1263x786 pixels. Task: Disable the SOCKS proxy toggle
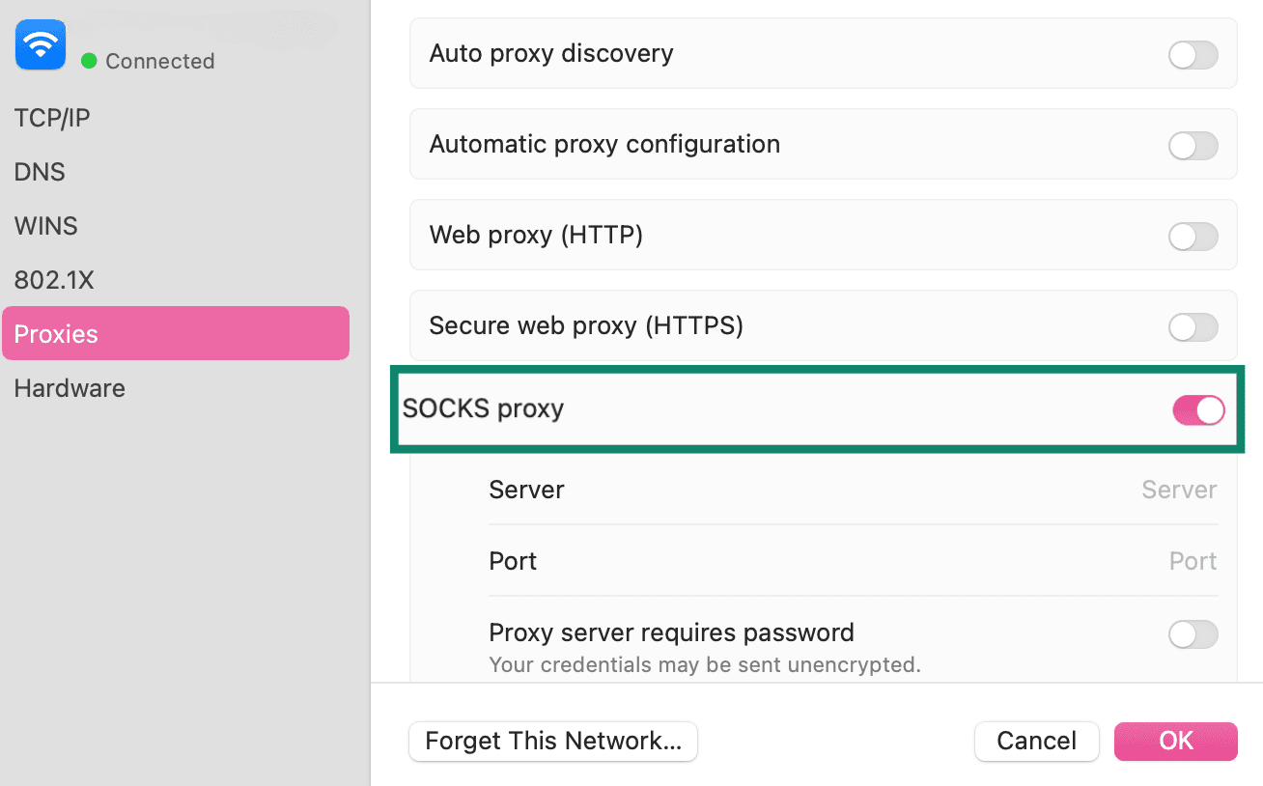[x=1197, y=409]
